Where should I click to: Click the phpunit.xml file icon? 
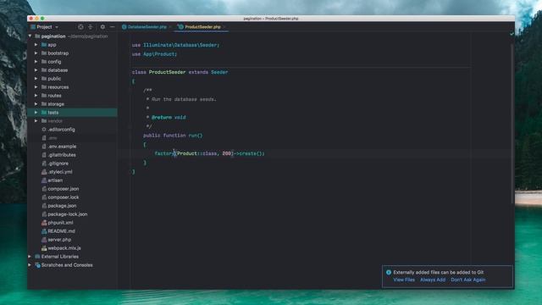click(x=44, y=223)
